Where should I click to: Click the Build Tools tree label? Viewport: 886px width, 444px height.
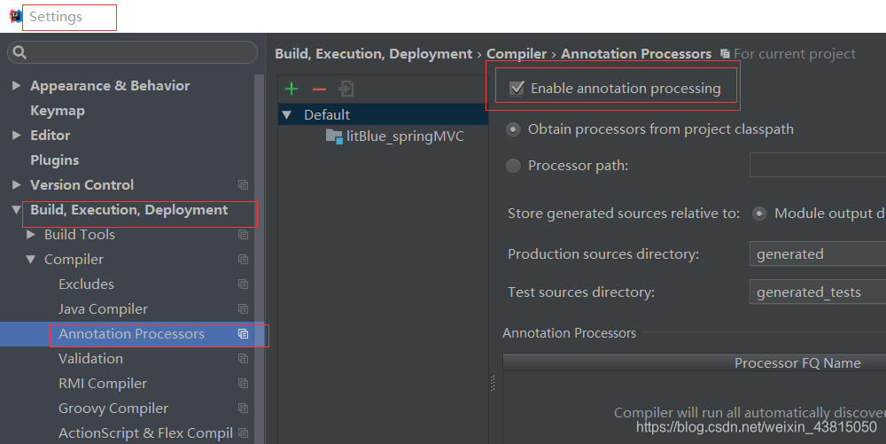tap(80, 235)
